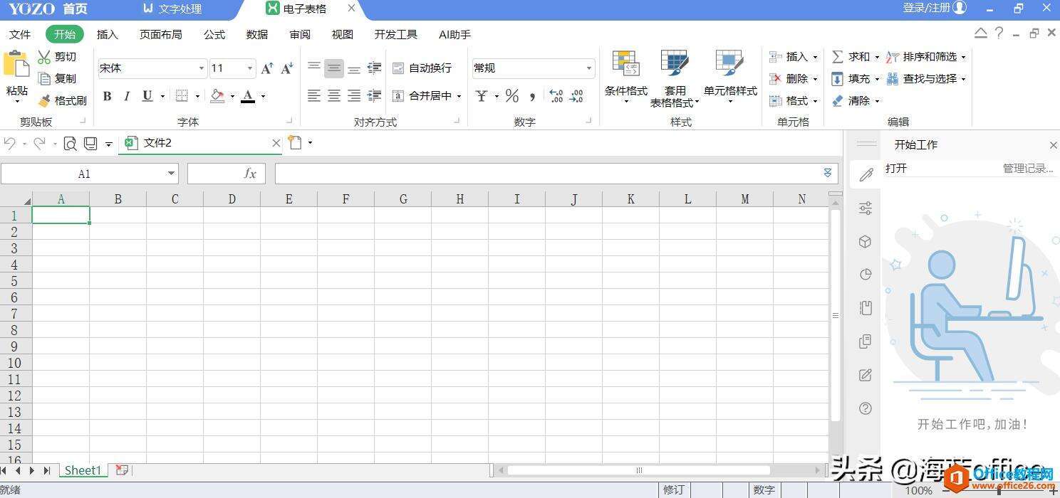Open the font name dropdown 宋体

tap(202, 68)
